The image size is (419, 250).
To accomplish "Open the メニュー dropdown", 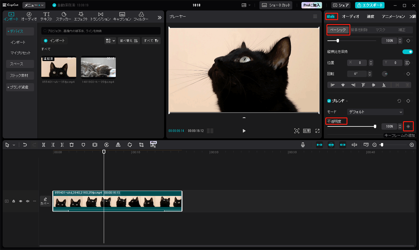I will pos(34,5).
